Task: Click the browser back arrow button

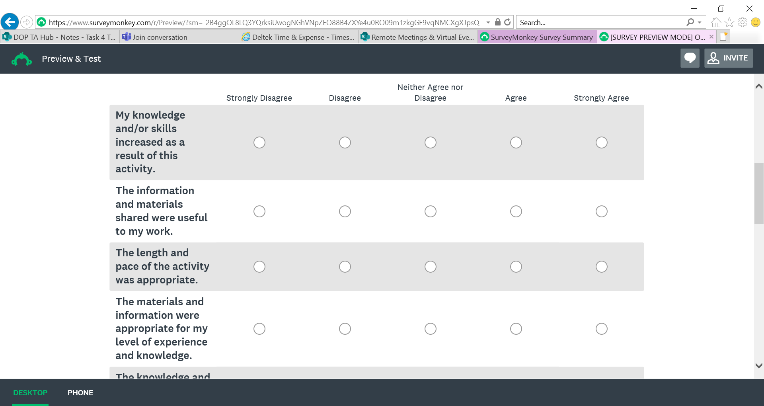Action: click(10, 22)
